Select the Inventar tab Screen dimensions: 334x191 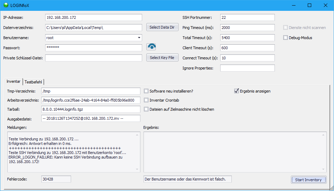13,81
